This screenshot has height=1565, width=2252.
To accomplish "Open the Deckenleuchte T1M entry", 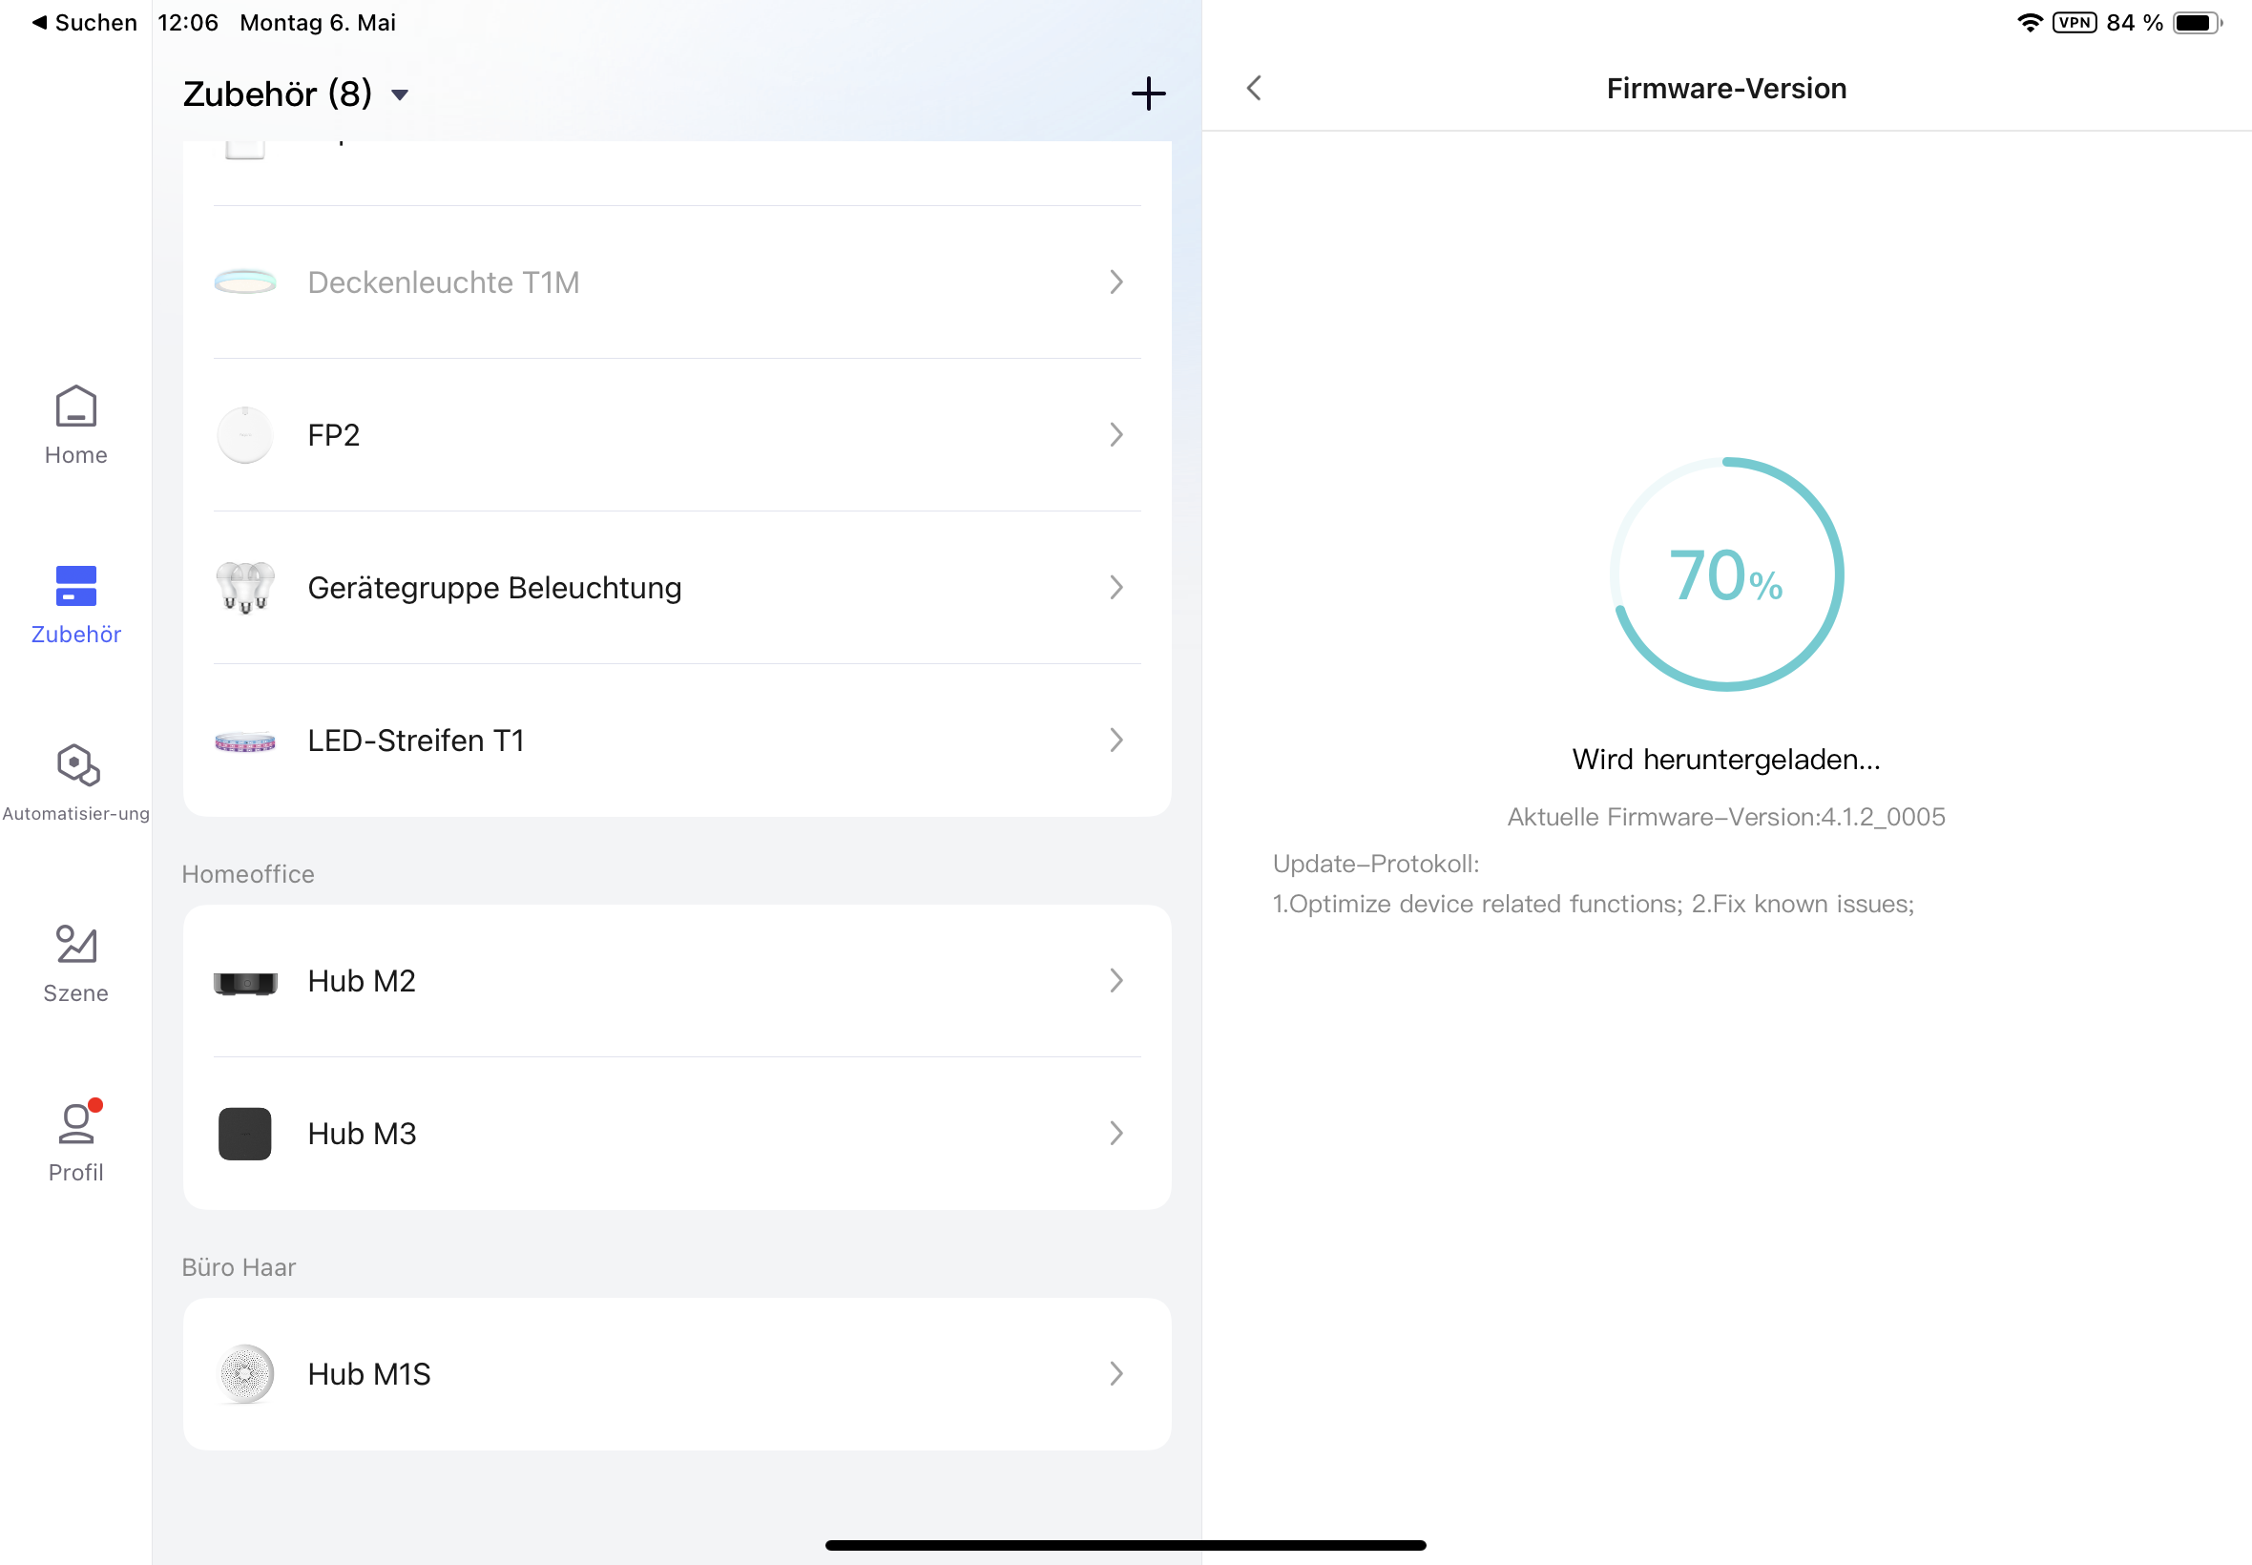I will [443, 282].
